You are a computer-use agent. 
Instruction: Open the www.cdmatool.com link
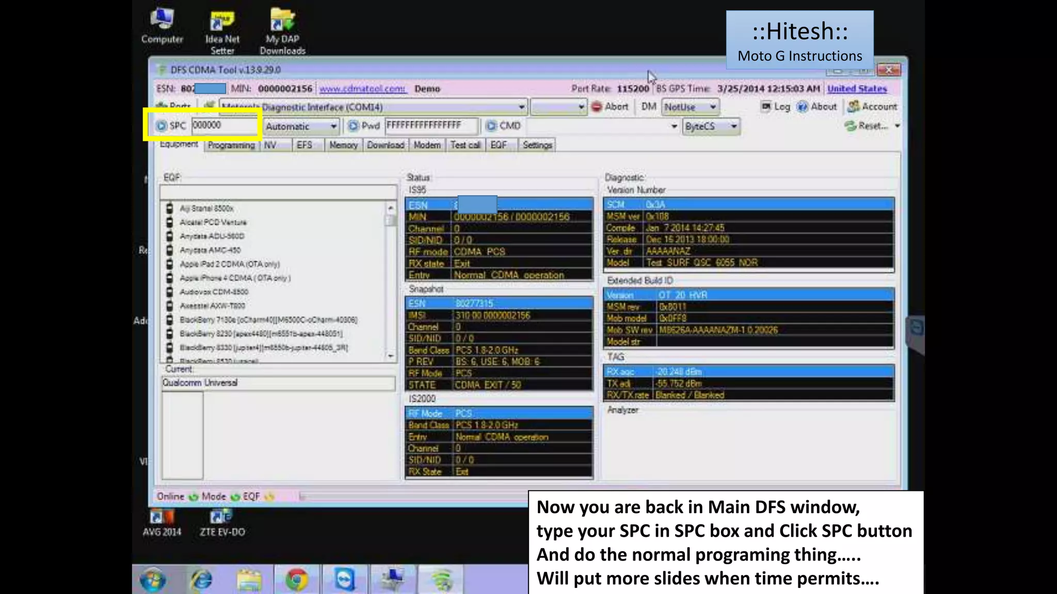[x=362, y=89]
